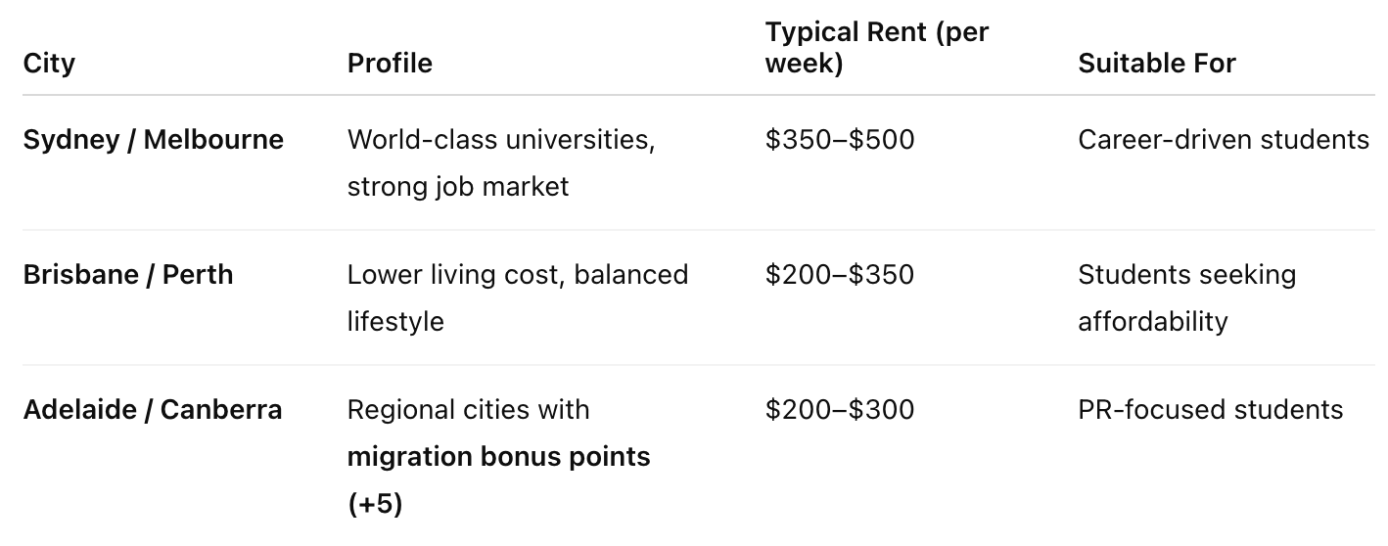Click the word Perth in second row
Image resolution: width=1388 pixels, height=546 pixels.
click(198, 274)
